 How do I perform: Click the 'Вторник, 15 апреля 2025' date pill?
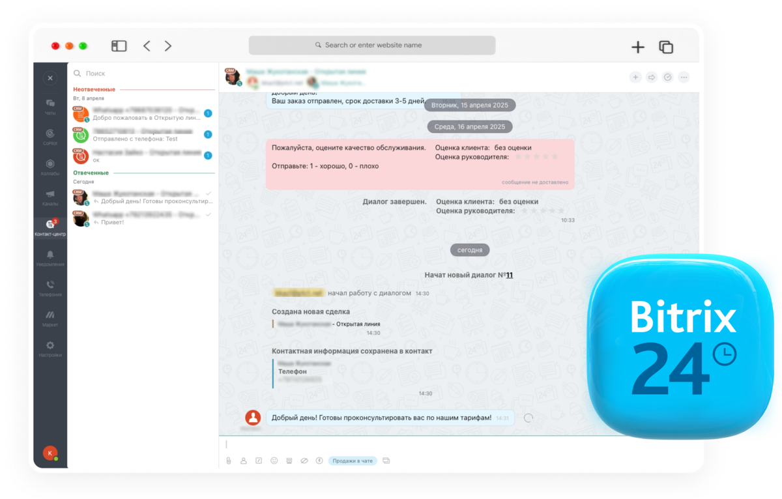pos(470,105)
